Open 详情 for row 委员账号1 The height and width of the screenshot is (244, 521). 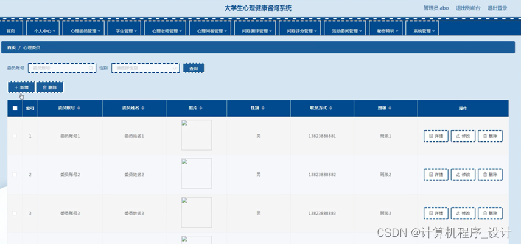click(x=436, y=136)
